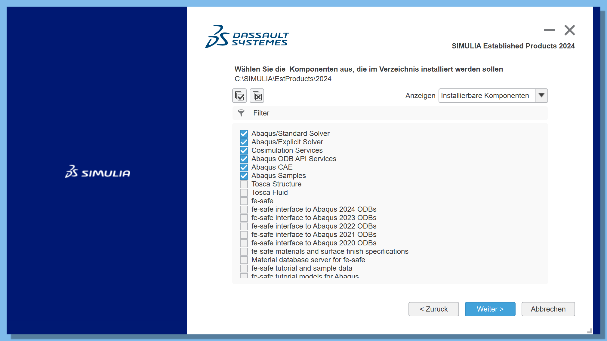Select the Tosca Fluid list item

[270, 192]
